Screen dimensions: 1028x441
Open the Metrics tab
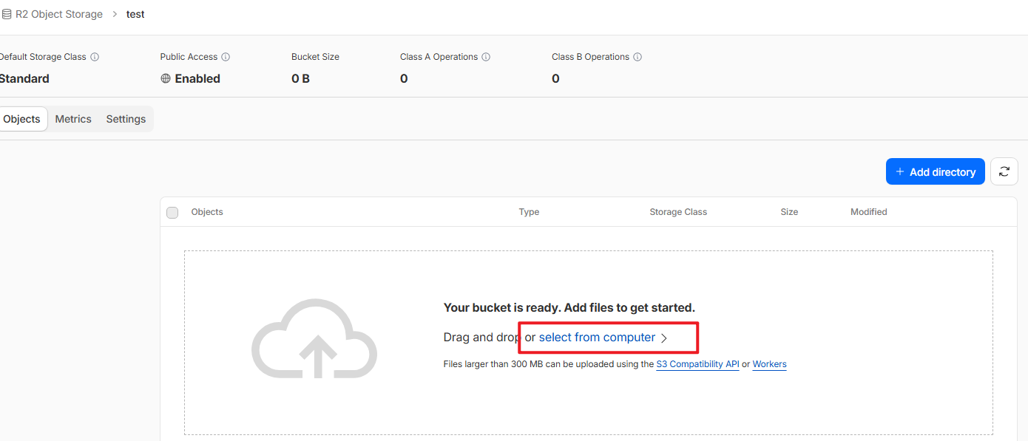tap(73, 119)
